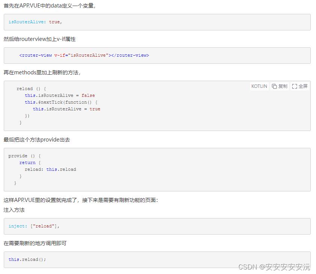
Task: Click the this.isRouterAlive = false line
Action: point(60,95)
